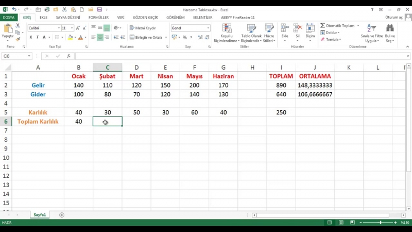The height and width of the screenshot is (232, 412).
Task: Click the decrease decimal icon
Action: click(x=207, y=37)
